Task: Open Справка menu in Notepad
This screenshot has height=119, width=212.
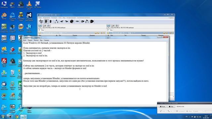Action: click(46, 40)
